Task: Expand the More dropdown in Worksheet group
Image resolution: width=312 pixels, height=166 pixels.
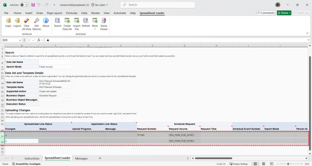Action: point(95,23)
